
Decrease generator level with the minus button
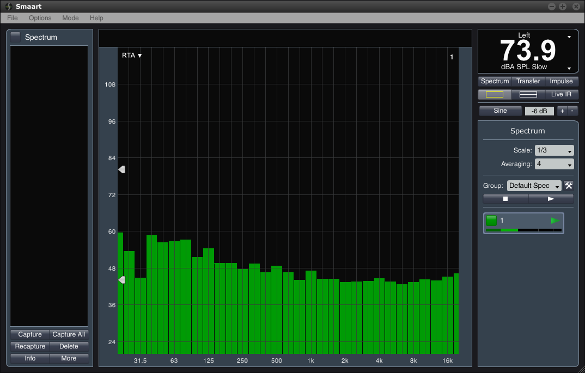(x=572, y=111)
